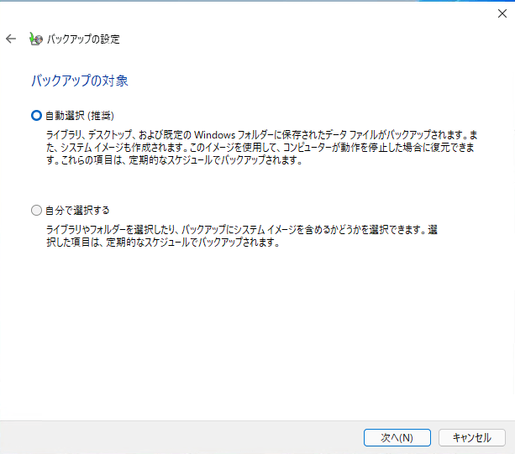
Task: Click the 自分で選択する description paragraph
Action: [242, 236]
